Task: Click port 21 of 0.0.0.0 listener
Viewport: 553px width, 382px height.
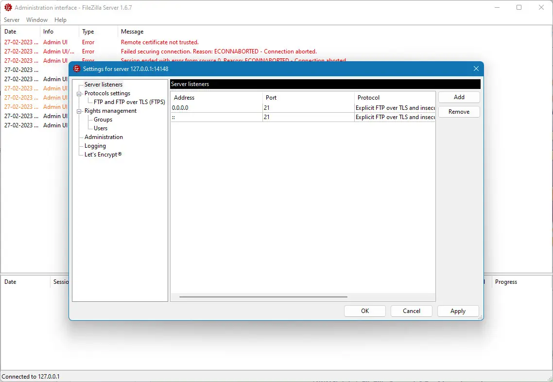Action: click(x=308, y=108)
